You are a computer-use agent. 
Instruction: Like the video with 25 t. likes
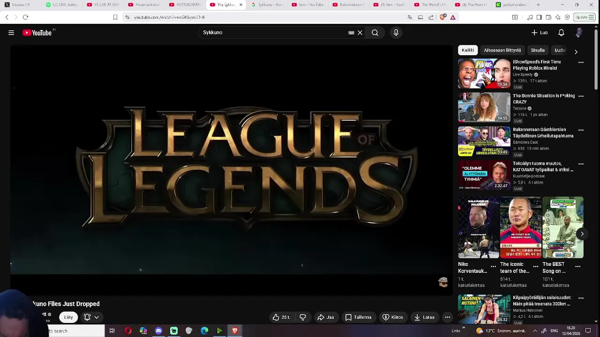281,317
